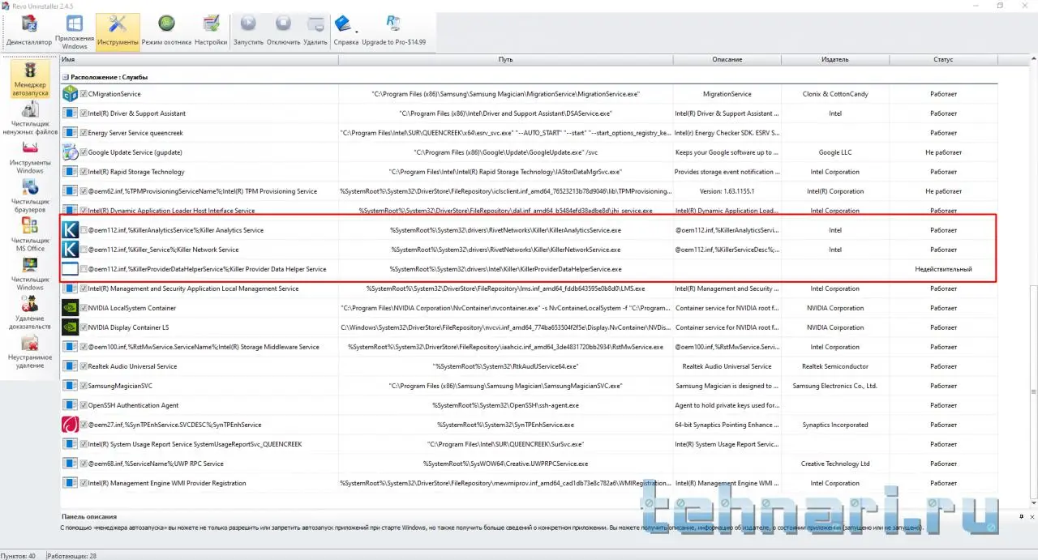The image size is (1038, 560).
Task: Click Upgrade to Pro-$14.99 button
Action: pyautogui.click(x=393, y=32)
